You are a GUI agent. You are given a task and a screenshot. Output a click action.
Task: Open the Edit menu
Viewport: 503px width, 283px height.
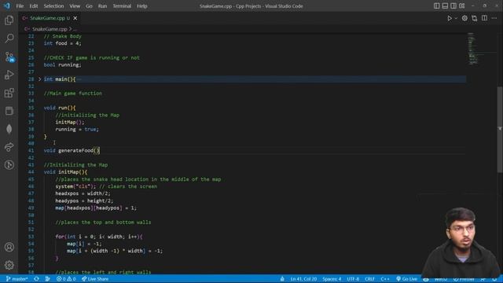[x=34, y=6]
